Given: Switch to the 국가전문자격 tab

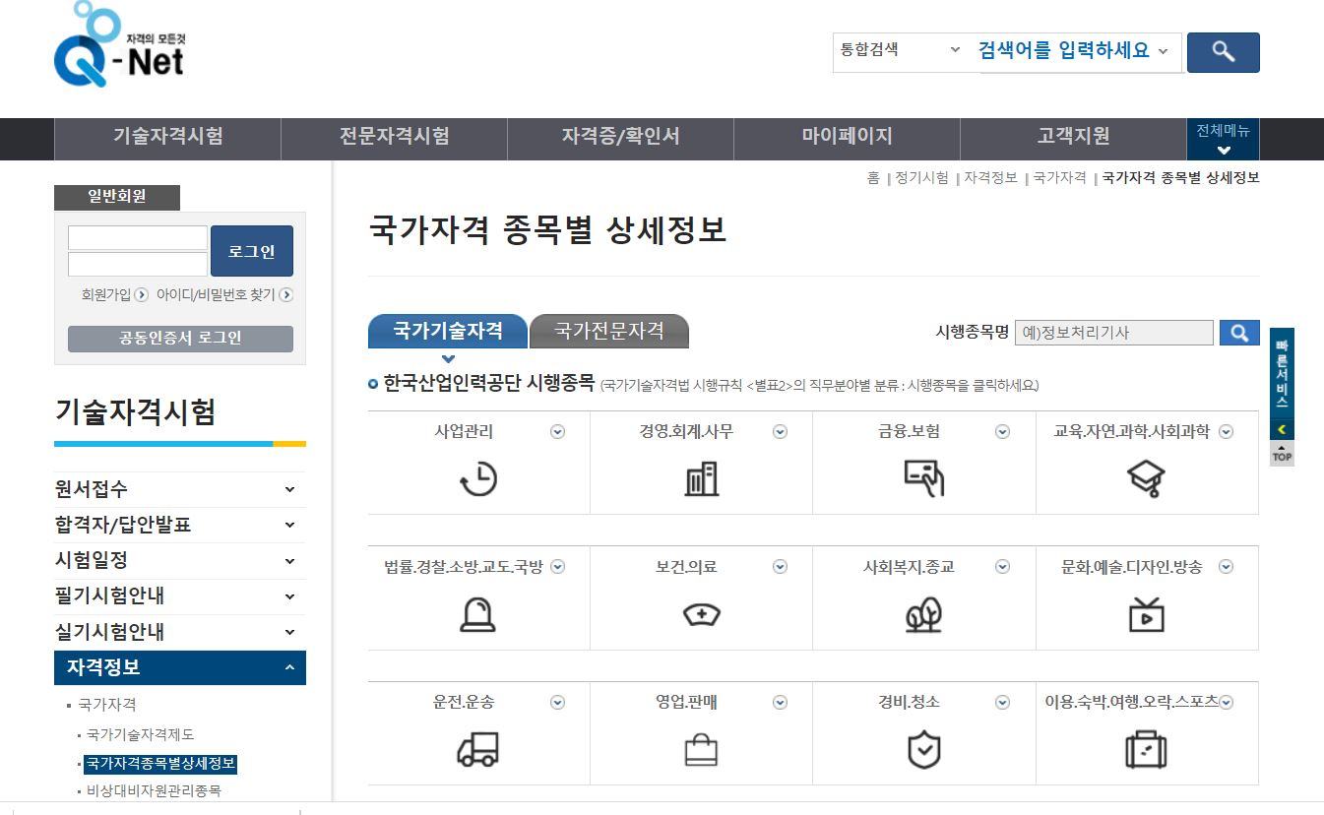Looking at the screenshot, I should 609,332.
